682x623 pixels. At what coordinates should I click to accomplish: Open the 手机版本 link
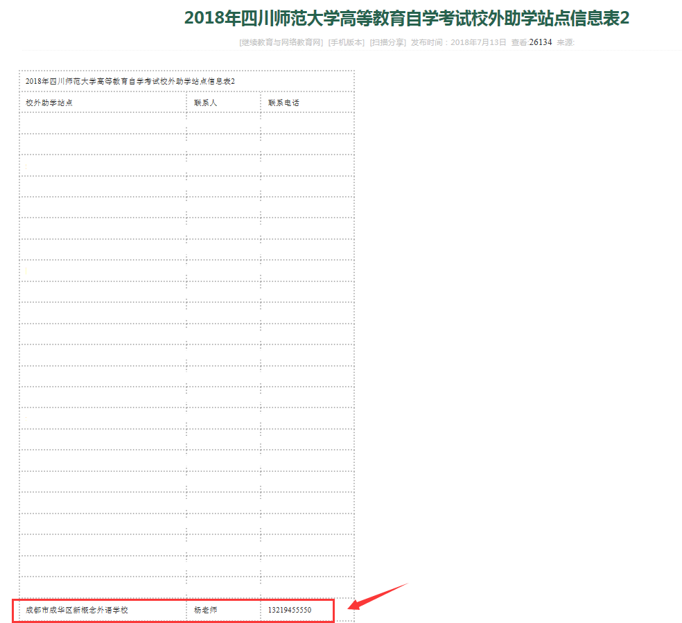(x=347, y=42)
